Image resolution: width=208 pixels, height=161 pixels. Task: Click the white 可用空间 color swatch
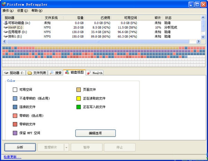tap(15, 90)
